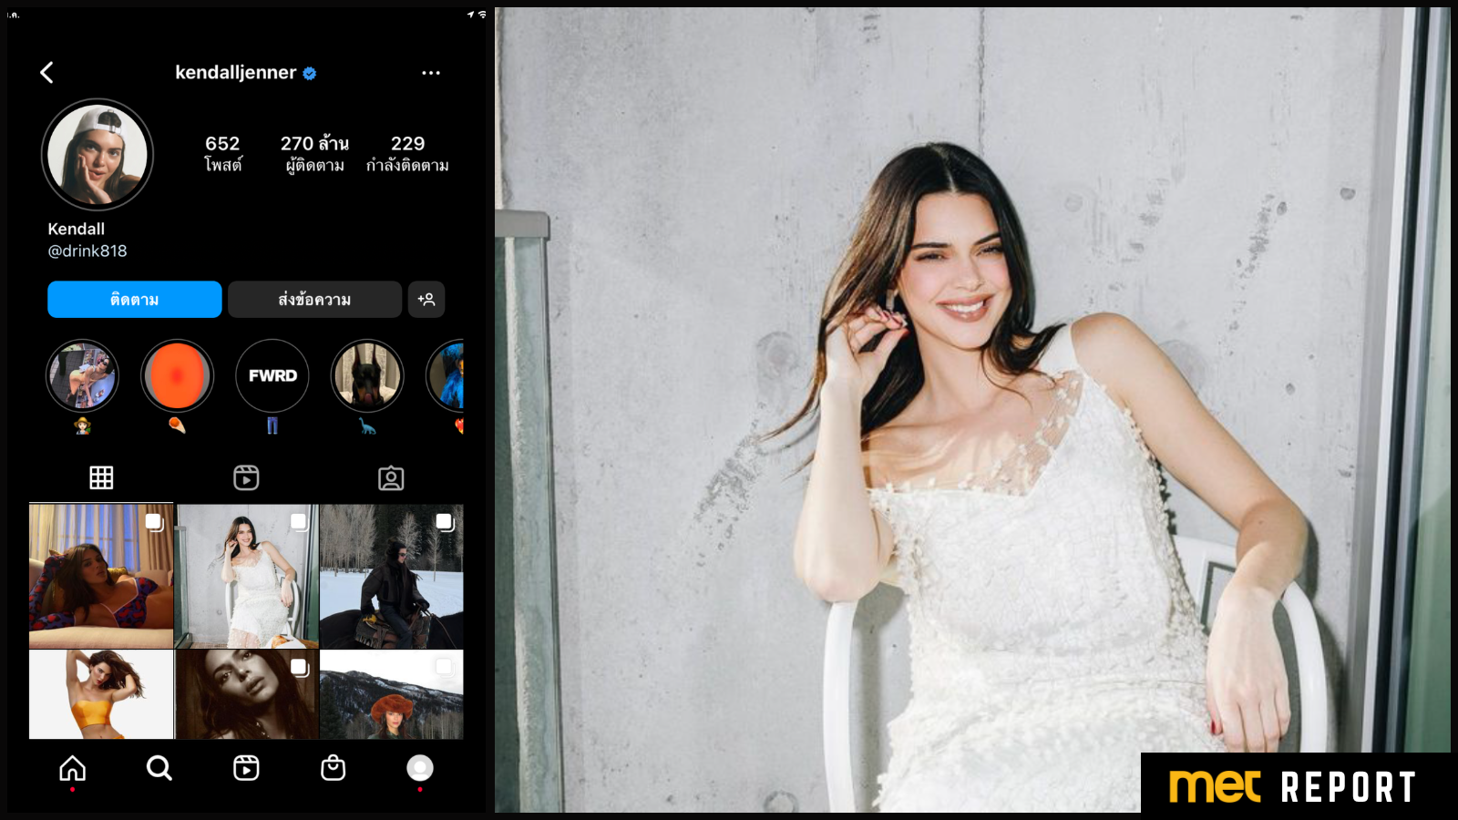Switch to the tagged photos tab
The width and height of the screenshot is (1458, 820).
(391, 478)
